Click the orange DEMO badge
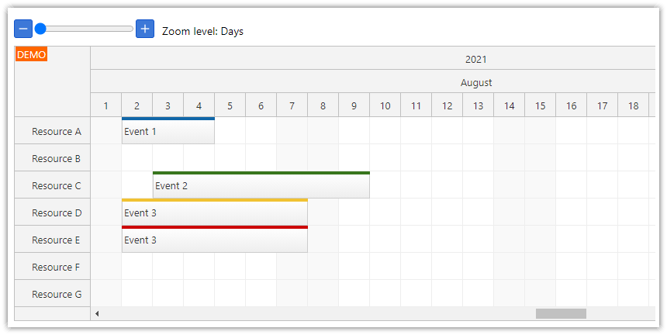667x335 pixels. (x=31, y=54)
